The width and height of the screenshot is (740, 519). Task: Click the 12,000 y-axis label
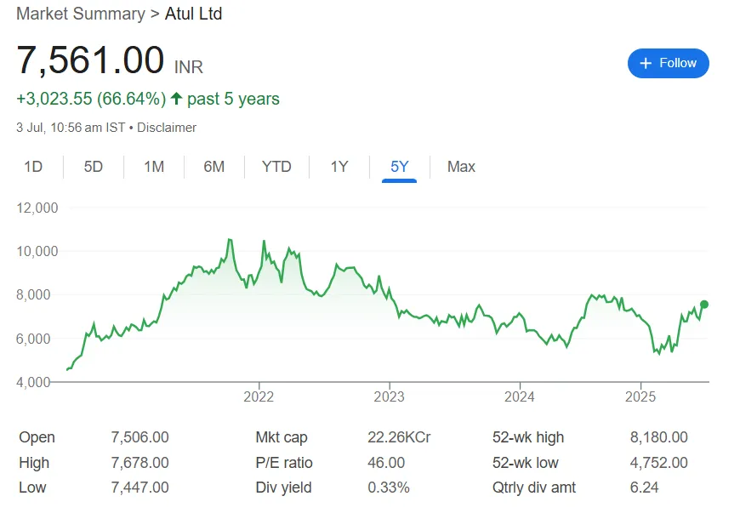(x=37, y=208)
